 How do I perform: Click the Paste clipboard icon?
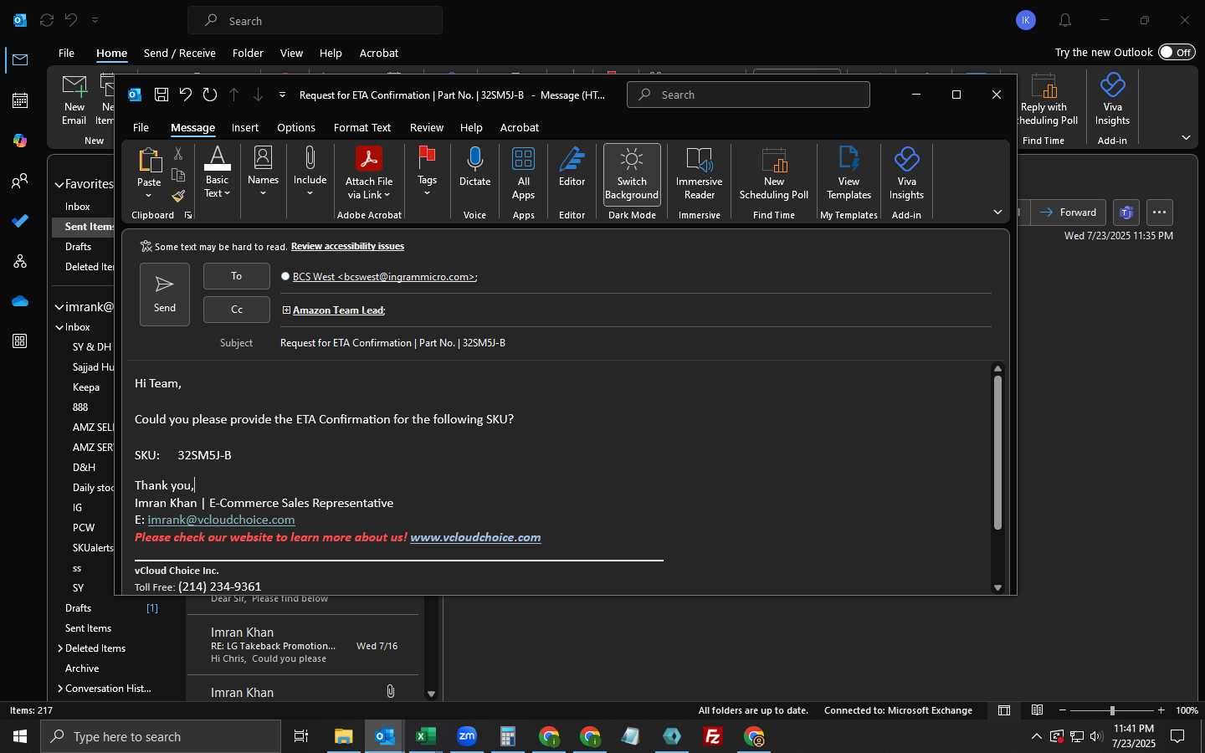point(149,160)
